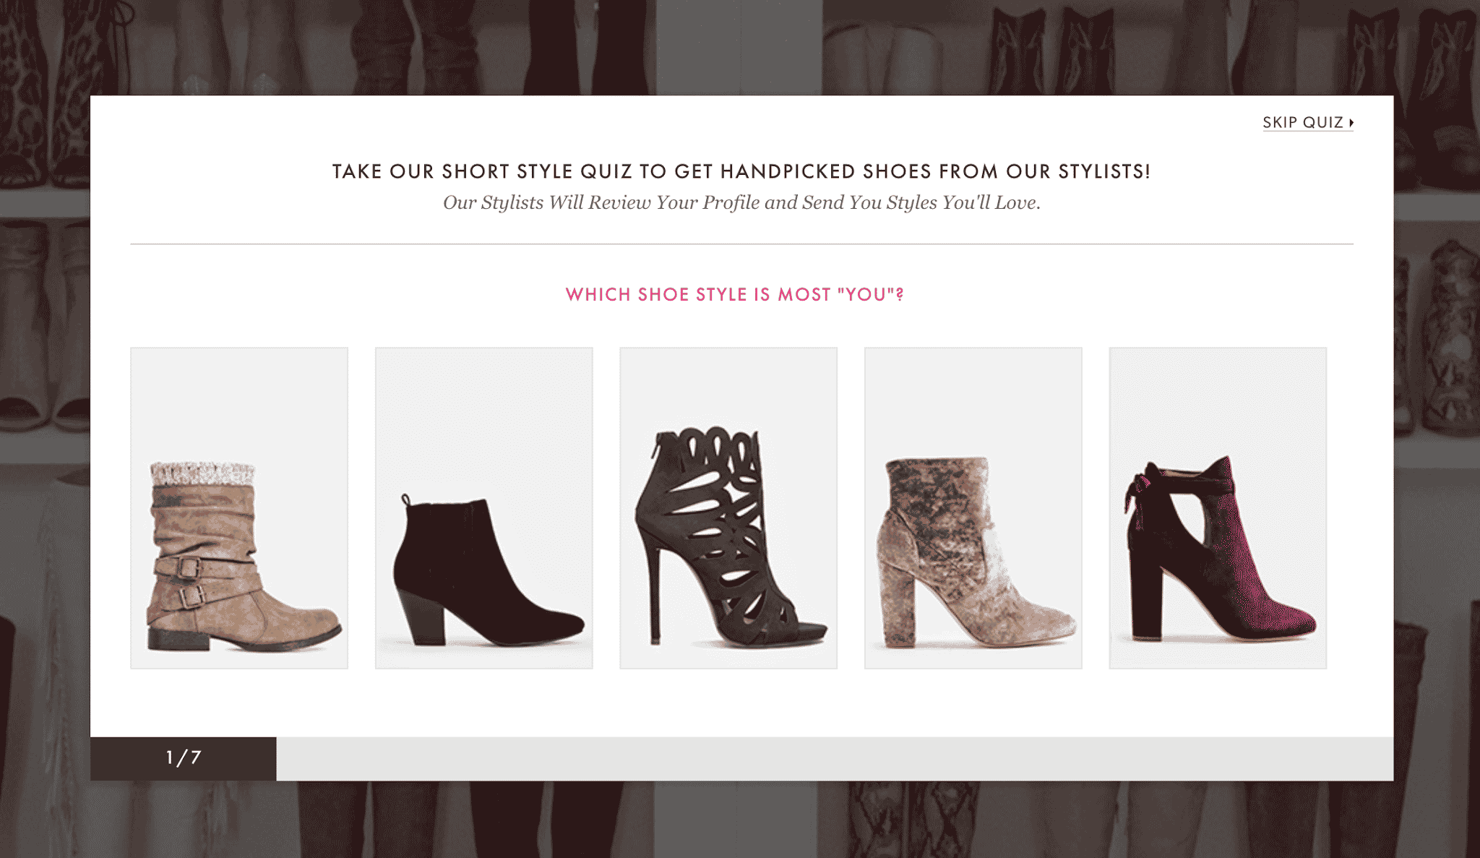Click the arrow icon beside Skip Quiz
Screen dimensions: 1480x858
pyautogui.click(x=1351, y=122)
